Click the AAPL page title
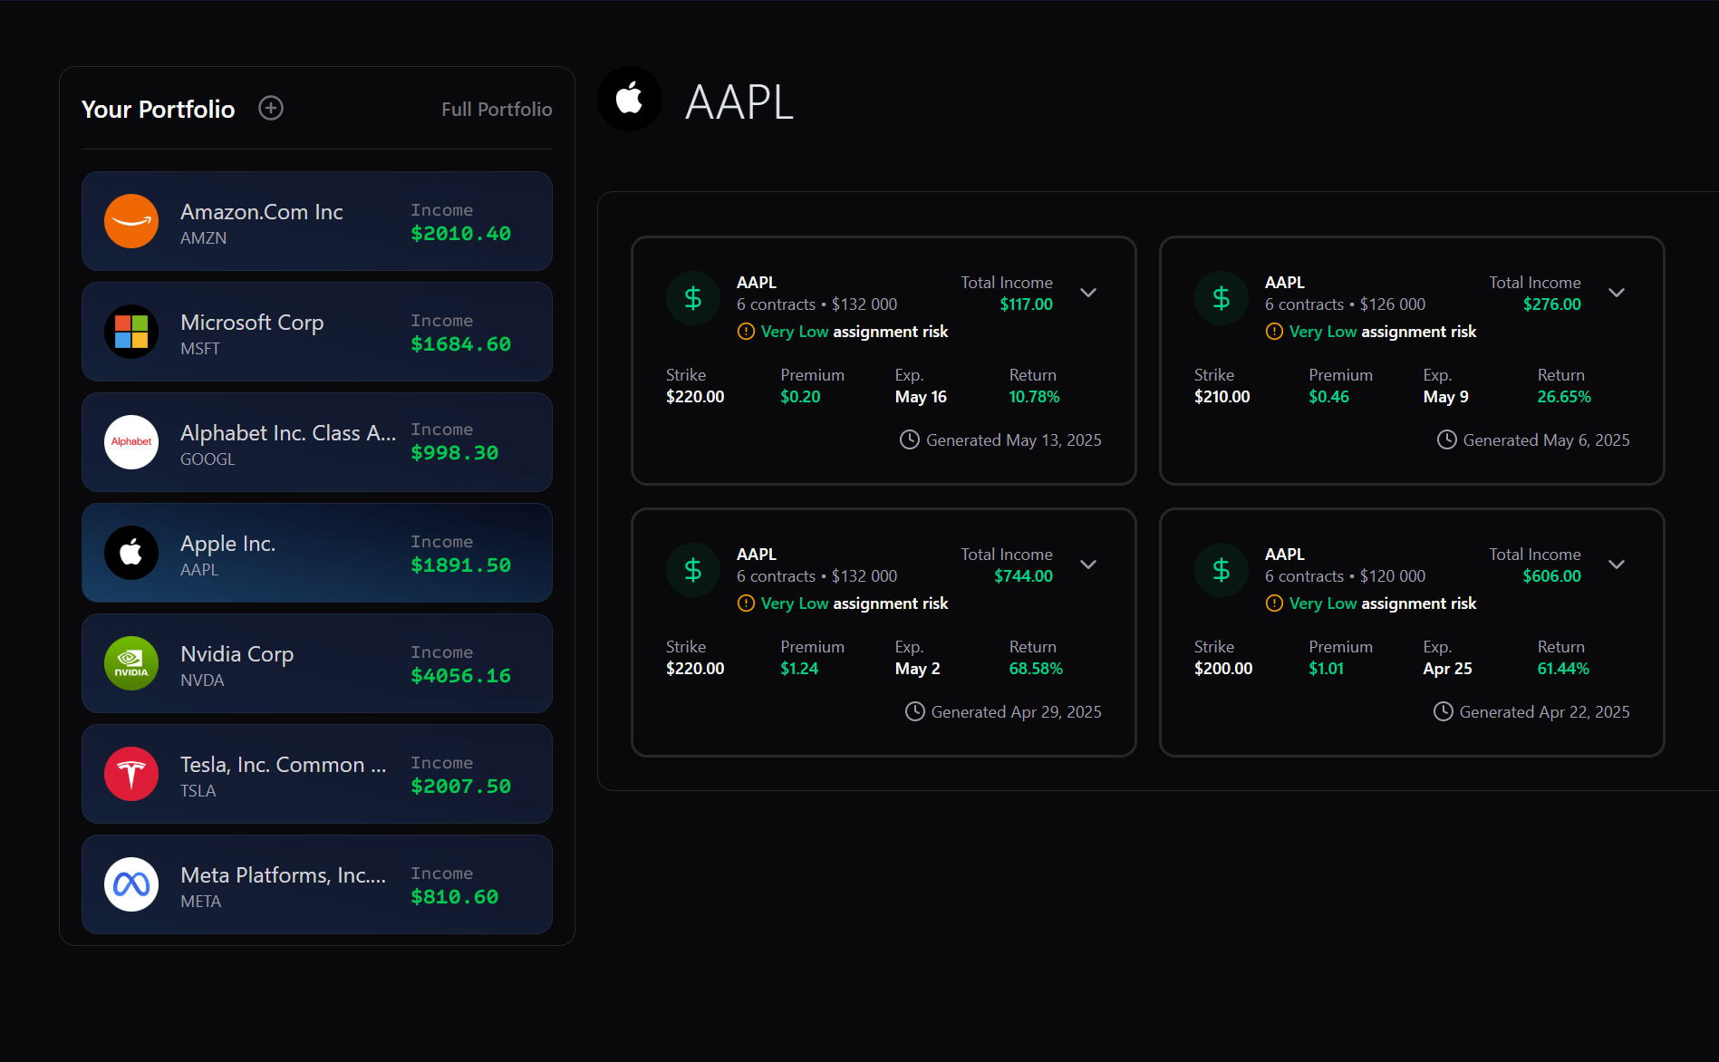 (739, 101)
